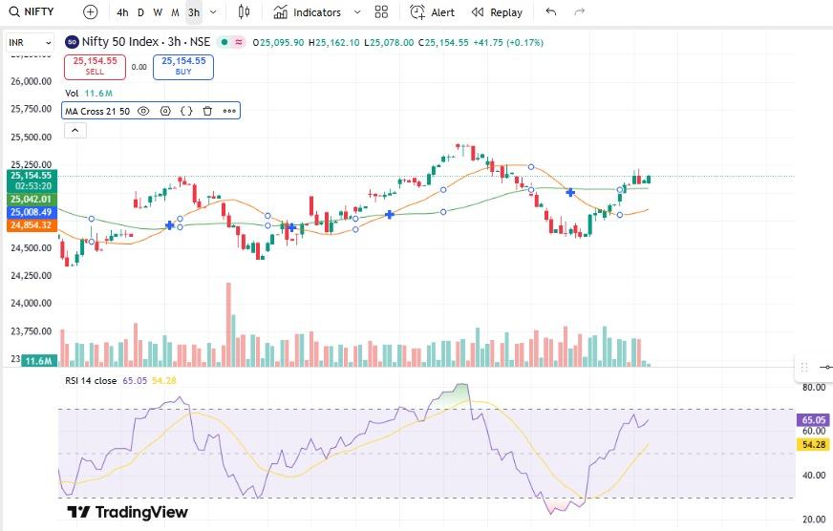
Task: Click the RSI 14 close legend label
Action: pyautogui.click(x=91, y=381)
